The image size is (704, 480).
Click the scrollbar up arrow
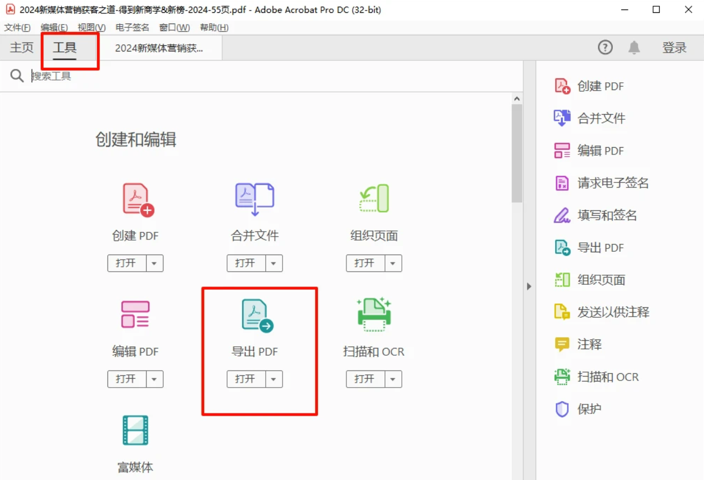click(x=517, y=99)
